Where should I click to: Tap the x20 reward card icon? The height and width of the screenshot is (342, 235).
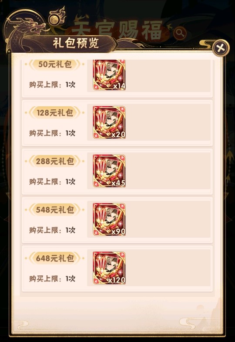(x=109, y=122)
